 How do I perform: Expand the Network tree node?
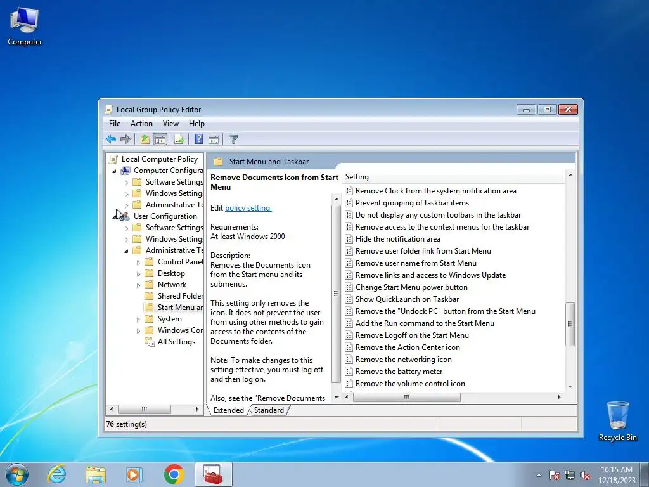[139, 285]
